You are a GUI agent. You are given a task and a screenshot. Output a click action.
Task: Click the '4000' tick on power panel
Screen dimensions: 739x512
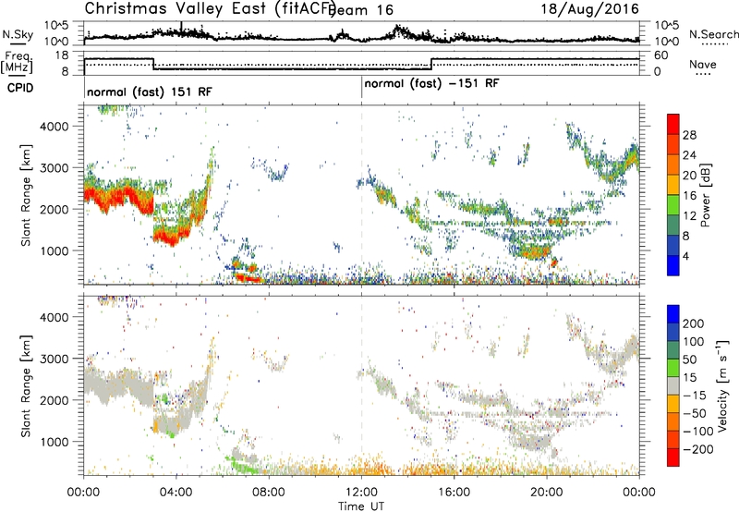54,127
